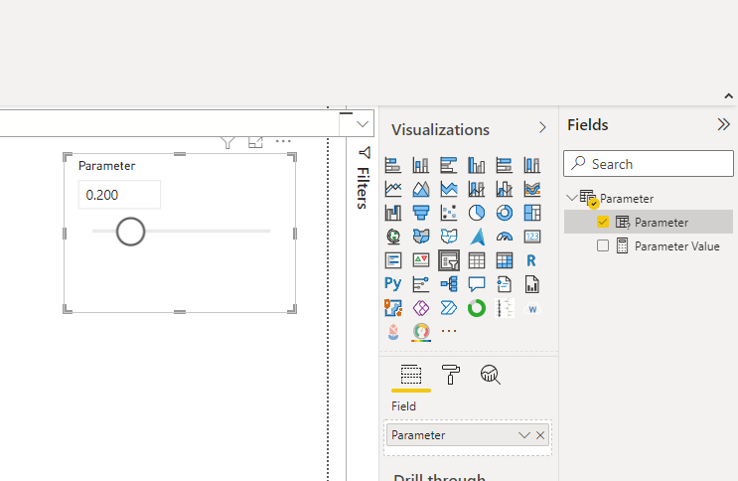Choose the Decomposition tree visual
Screen dimensions: 738x481
449,284
